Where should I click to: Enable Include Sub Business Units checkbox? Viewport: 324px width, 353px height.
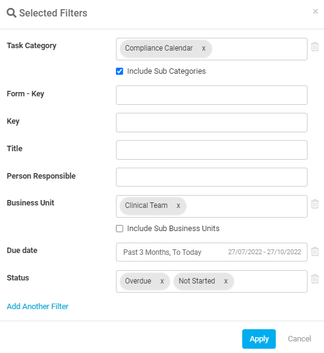(120, 229)
